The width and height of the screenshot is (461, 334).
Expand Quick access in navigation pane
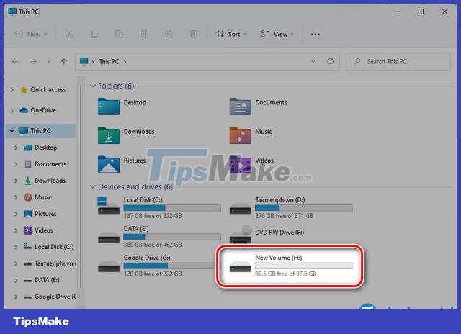tap(12, 89)
